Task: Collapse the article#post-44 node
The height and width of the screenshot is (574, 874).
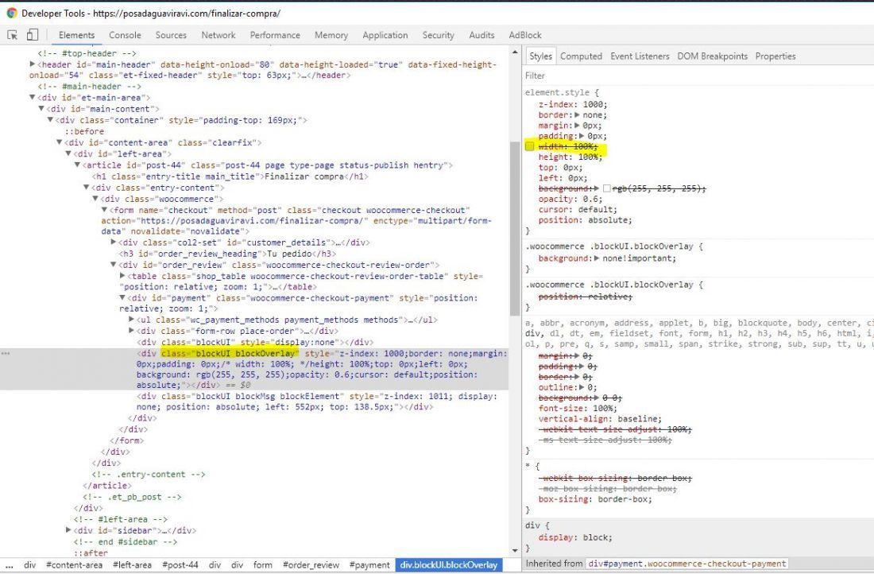Action: pos(77,165)
